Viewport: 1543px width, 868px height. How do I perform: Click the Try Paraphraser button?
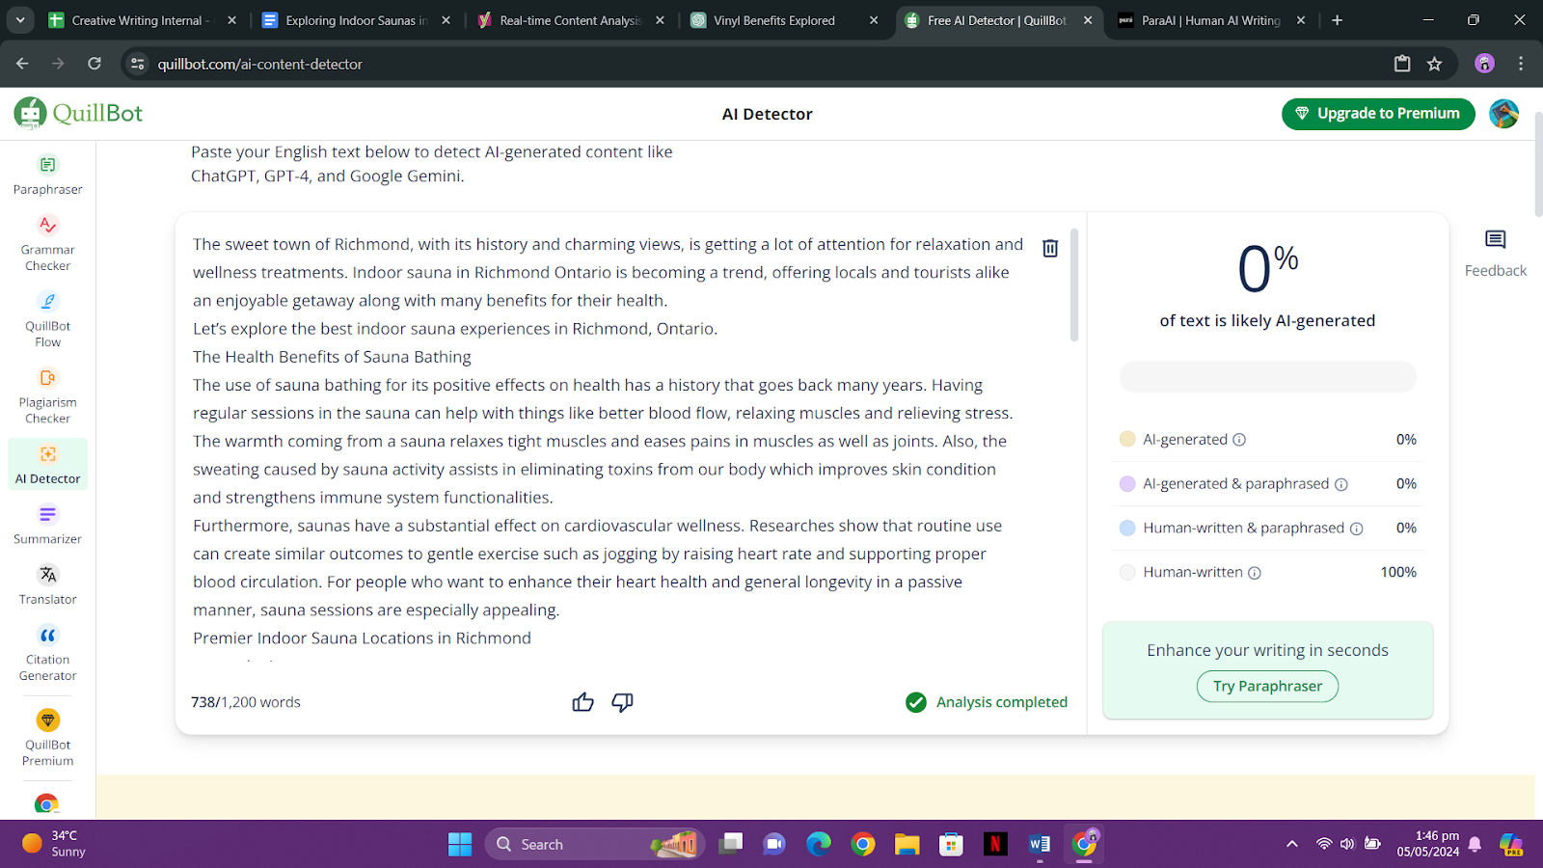(1267, 686)
